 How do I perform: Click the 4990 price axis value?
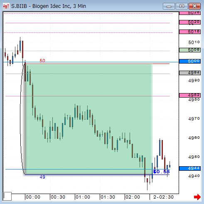[194, 81]
